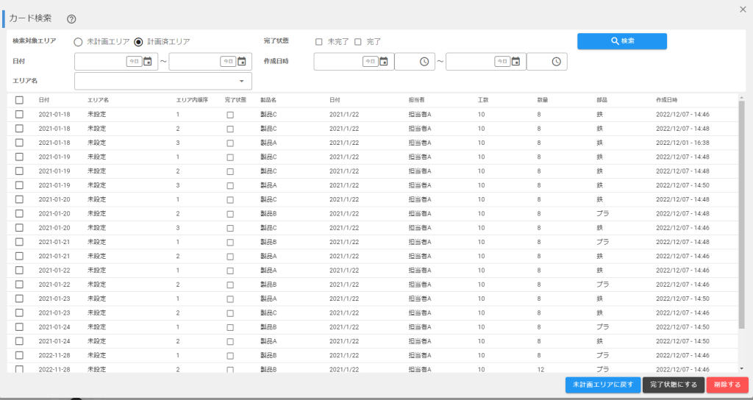Viewport: 753px width, 400px height.
Task: Check the 未完了 checkbox
Action: pyautogui.click(x=319, y=42)
